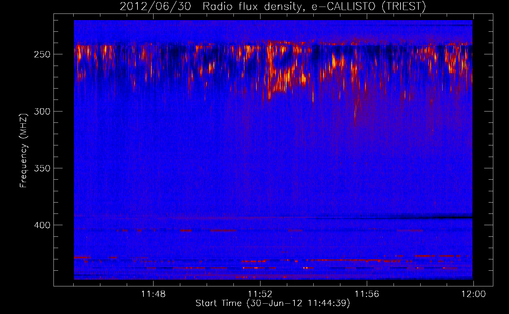Click the 11:52 time tick label
Image resolution: width=509 pixels, height=314 pixels.
[260, 294]
